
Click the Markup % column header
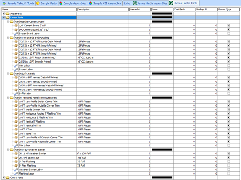click(x=206, y=10)
